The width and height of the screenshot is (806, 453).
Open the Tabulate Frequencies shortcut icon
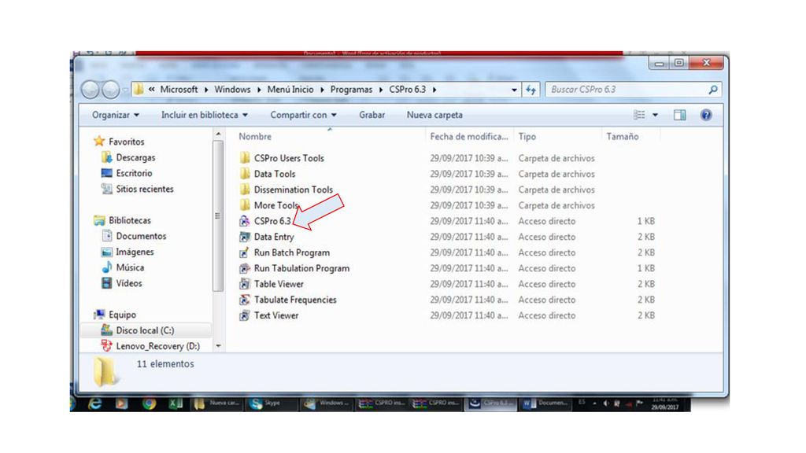245,300
